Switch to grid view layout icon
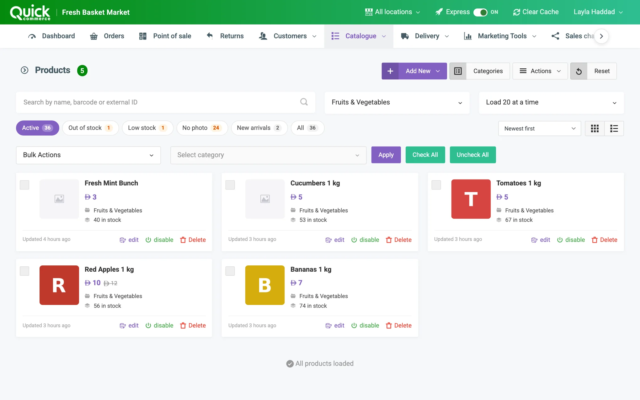The image size is (640, 400). pos(595,128)
